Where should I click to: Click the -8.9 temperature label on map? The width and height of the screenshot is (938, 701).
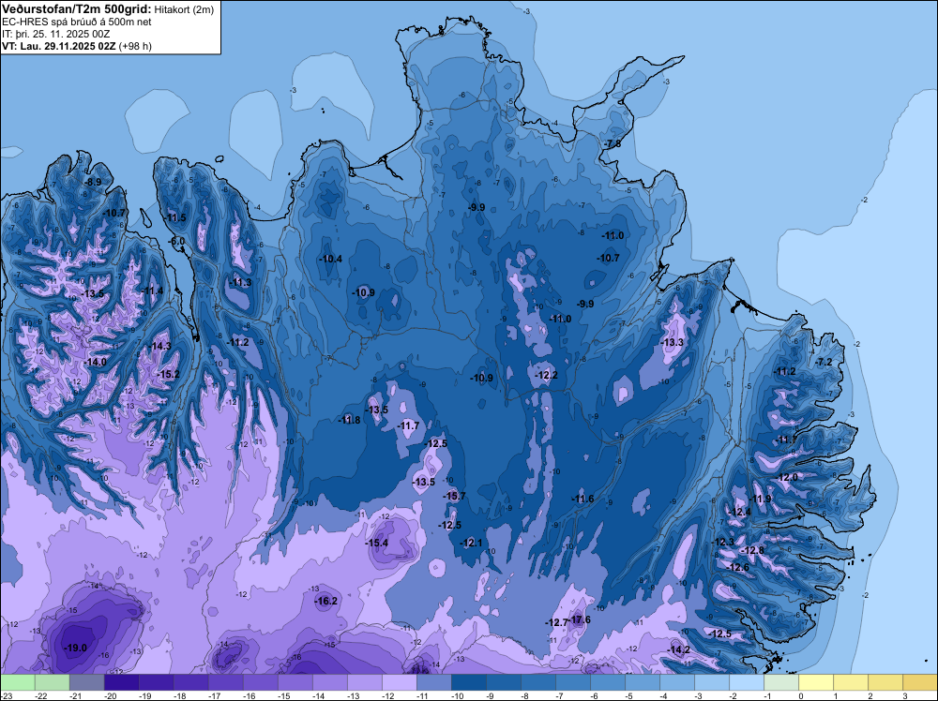[92, 182]
